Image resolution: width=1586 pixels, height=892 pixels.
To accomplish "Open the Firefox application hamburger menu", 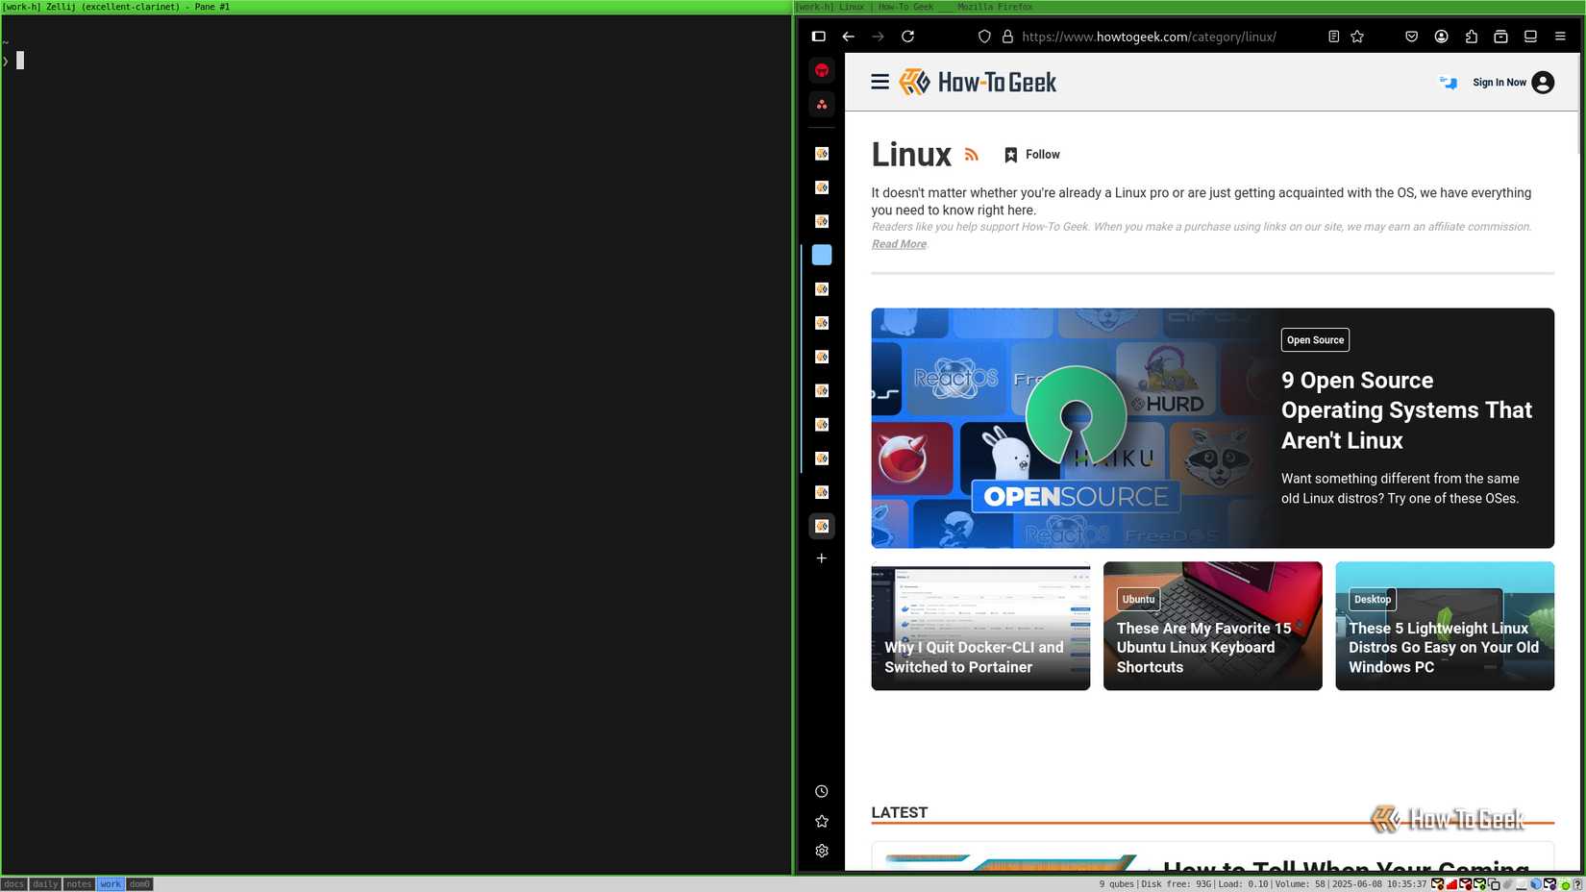I will 1560,37.
